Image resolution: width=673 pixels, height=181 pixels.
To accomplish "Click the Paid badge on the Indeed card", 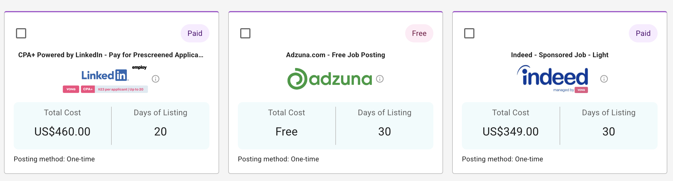I will point(643,33).
